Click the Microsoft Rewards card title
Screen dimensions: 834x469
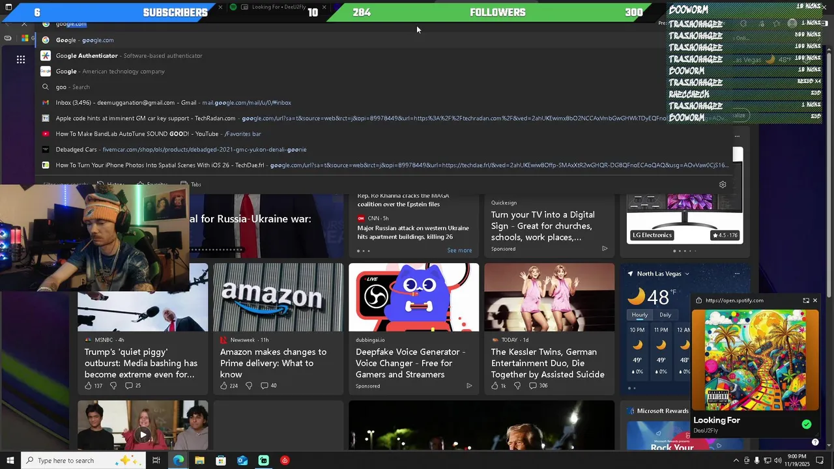pos(663,411)
